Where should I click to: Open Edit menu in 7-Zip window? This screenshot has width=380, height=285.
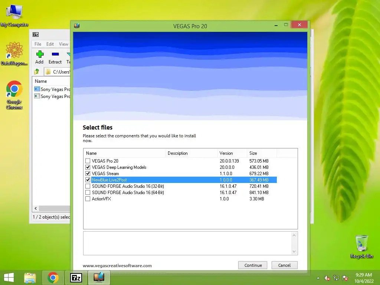[50, 44]
